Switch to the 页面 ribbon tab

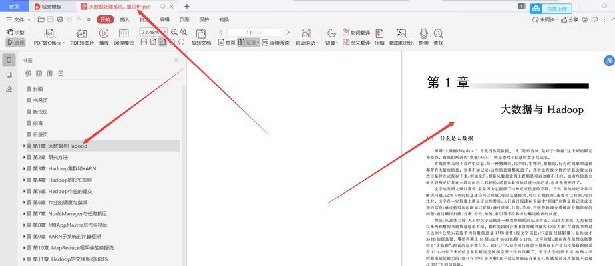tap(184, 19)
